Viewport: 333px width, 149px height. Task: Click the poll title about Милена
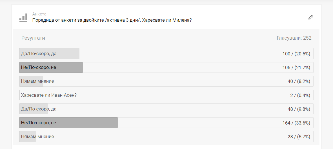pyautogui.click(x=112, y=20)
